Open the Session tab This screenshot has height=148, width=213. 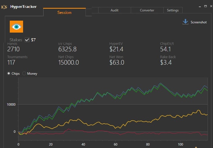64,12
